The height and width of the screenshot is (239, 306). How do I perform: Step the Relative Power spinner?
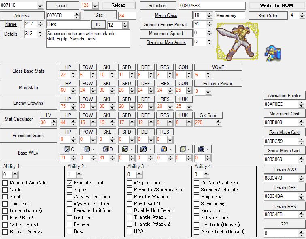[x=208, y=91]
